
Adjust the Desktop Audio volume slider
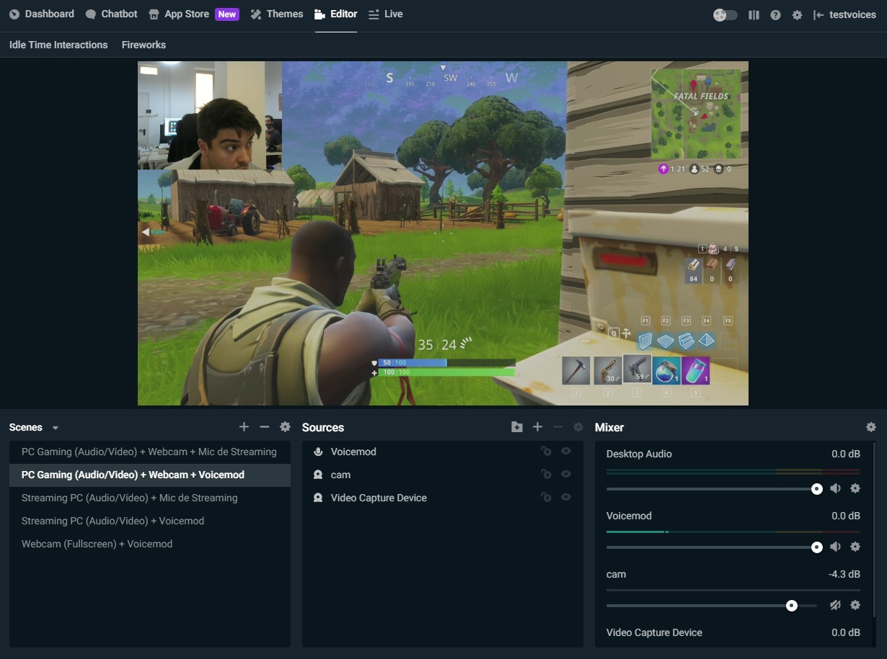(712, 488)
